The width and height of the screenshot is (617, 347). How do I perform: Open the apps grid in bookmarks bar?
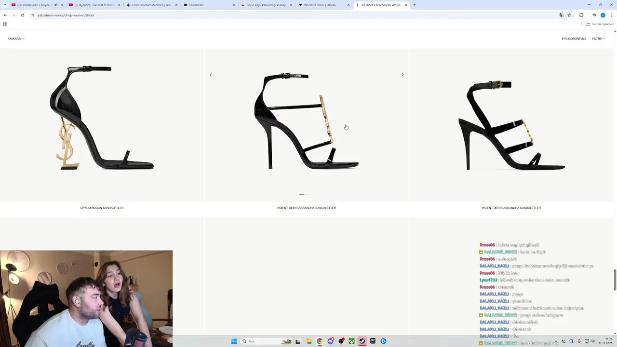[x=5, y=24]
